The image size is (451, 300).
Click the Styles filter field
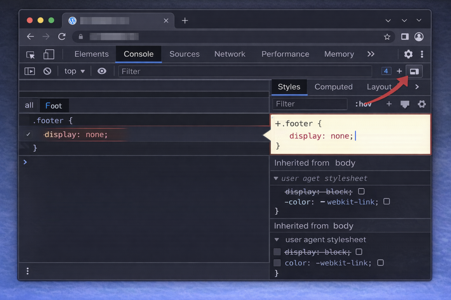(310, 104)
